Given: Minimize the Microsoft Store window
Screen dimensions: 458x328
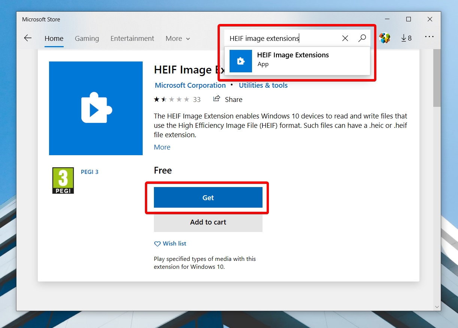Looking at the screenshot, I should coord(387,19).
